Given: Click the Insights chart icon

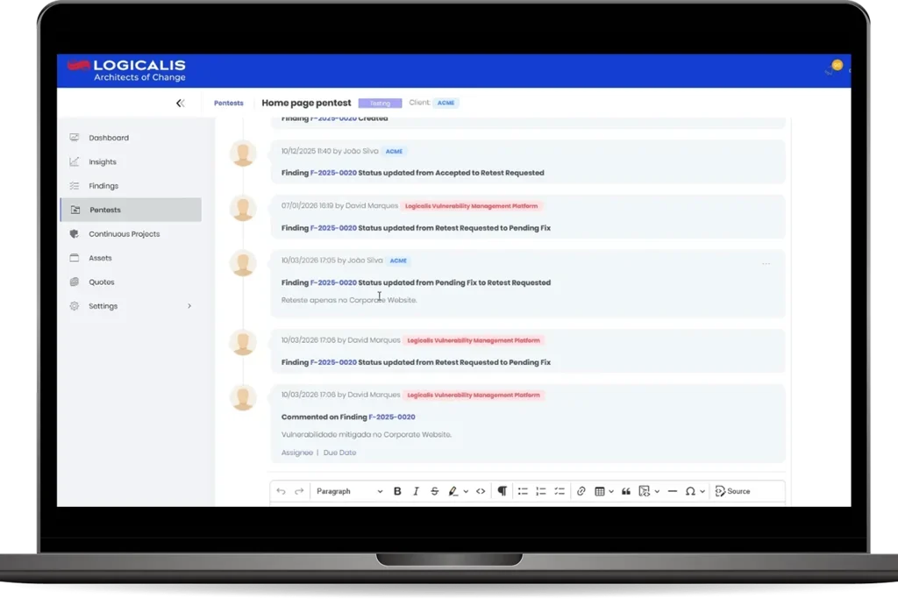Looking at the screenshot, I should pos(75,161).
